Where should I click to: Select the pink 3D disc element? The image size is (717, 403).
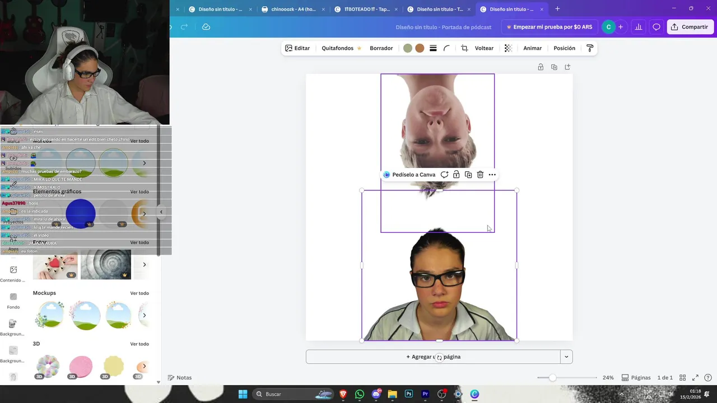tap(81, 367)
